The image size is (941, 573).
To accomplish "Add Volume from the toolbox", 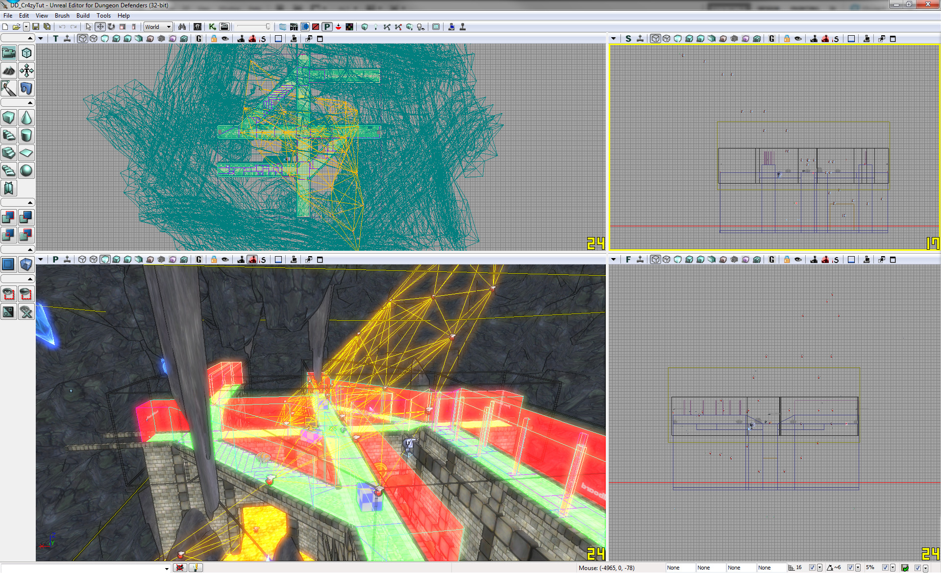I will pos(26,264).
